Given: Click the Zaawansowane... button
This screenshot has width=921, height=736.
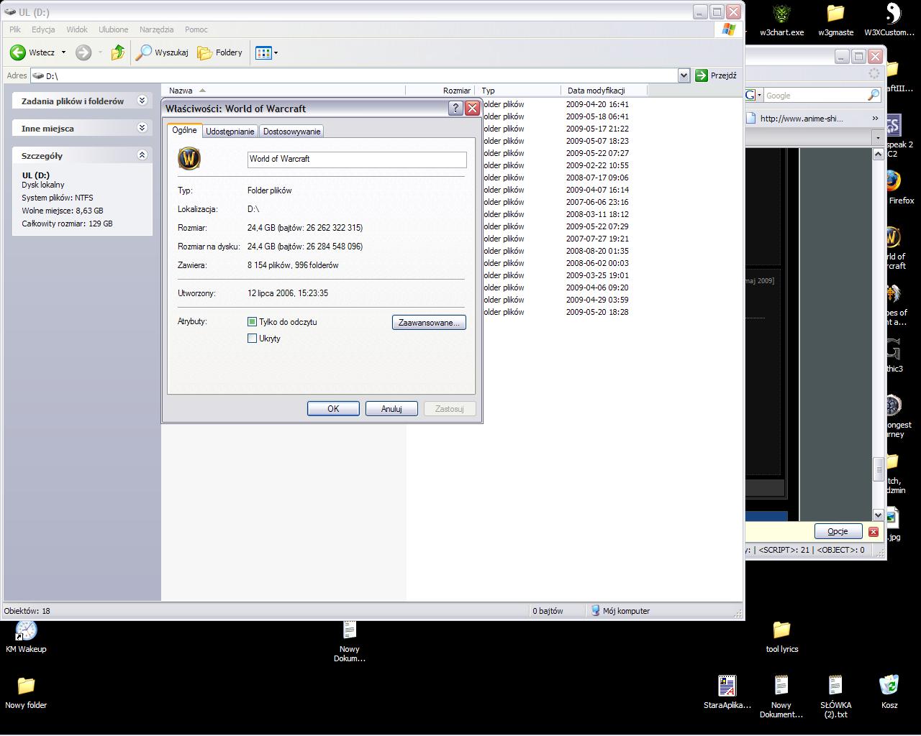Looking at the screenshot, I should [x=429, y=323].
